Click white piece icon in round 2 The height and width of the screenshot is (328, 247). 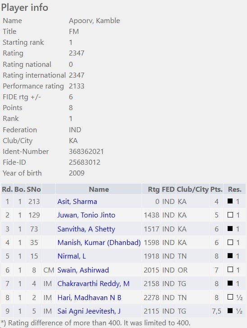pos(230,215)
